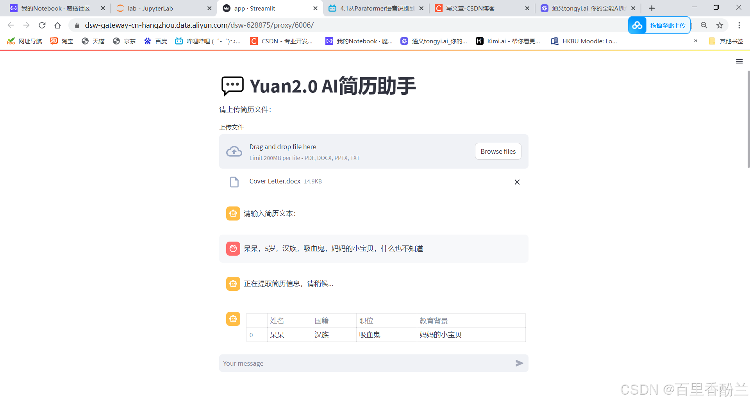
Task: Open the browser three-dot menu
Action: tap(739, 25)
